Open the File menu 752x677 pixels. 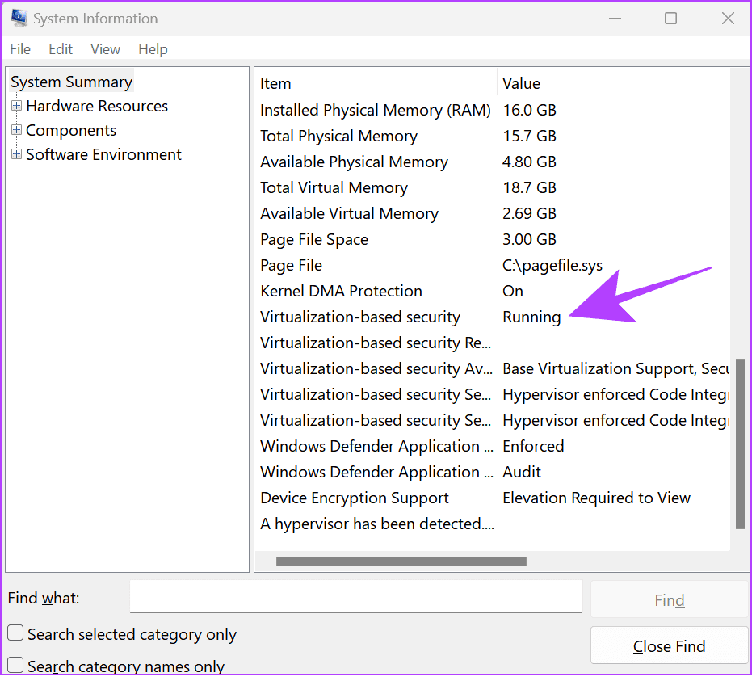coord(20,49)
